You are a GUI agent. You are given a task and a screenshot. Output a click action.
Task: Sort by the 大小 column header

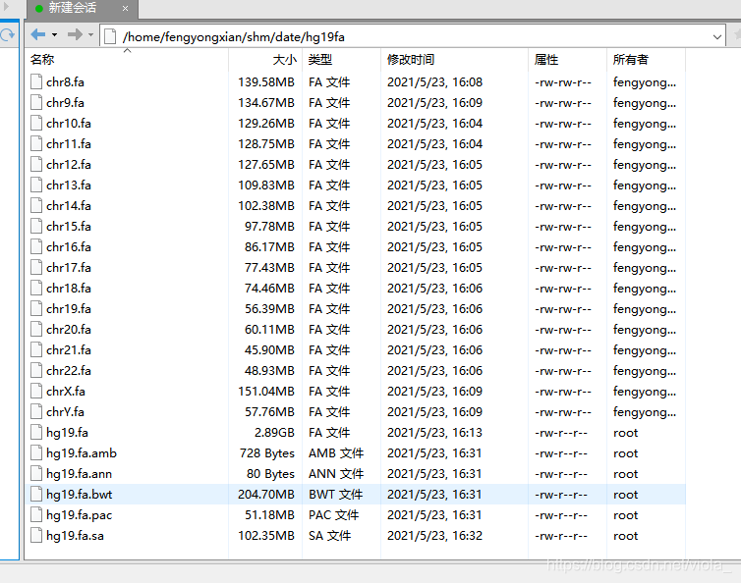(x=265, y=60)
